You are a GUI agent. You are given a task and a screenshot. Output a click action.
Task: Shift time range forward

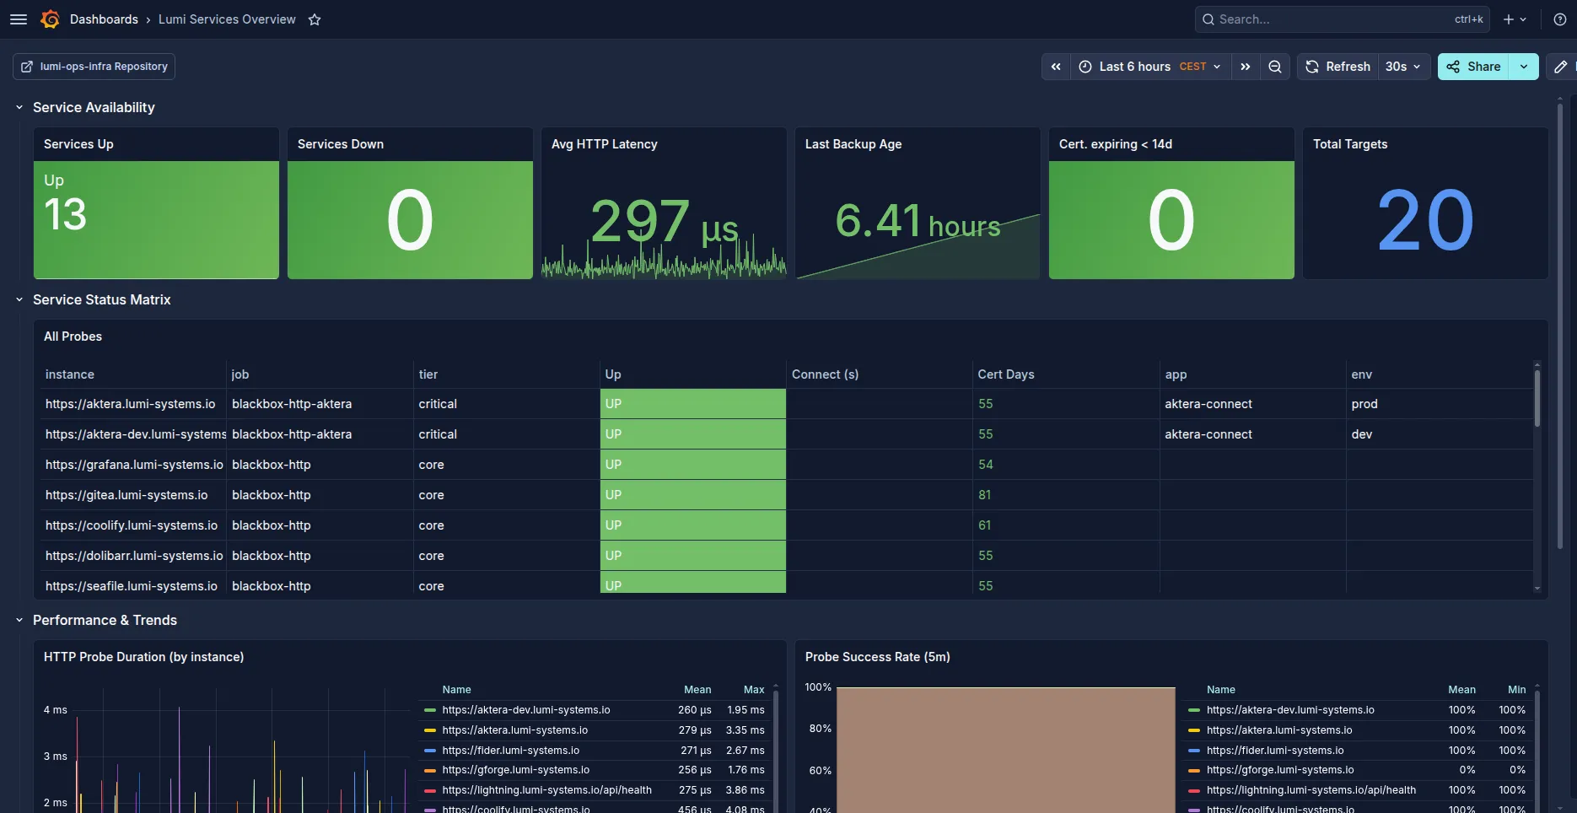[1246, 67]
